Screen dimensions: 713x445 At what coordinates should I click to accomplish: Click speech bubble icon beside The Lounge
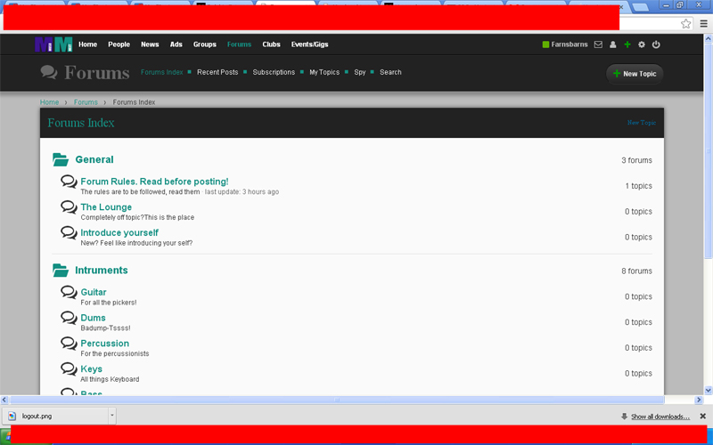69,207
